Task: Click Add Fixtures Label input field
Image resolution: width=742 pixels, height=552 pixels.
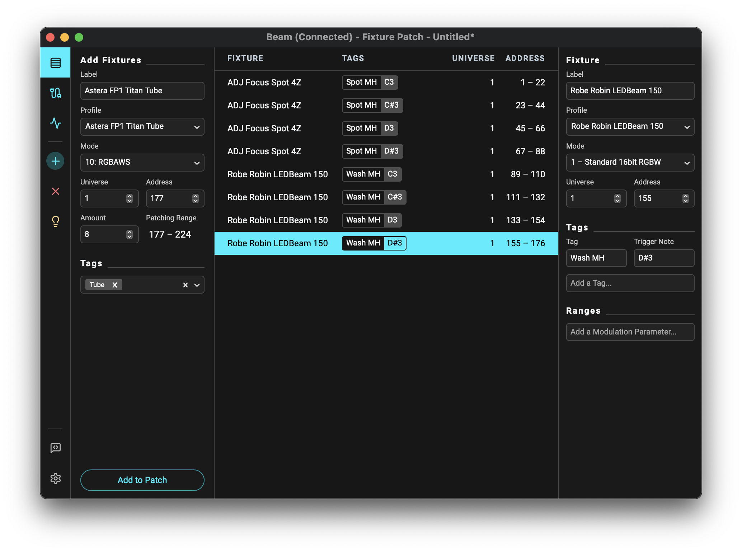Action: [142, 91]
